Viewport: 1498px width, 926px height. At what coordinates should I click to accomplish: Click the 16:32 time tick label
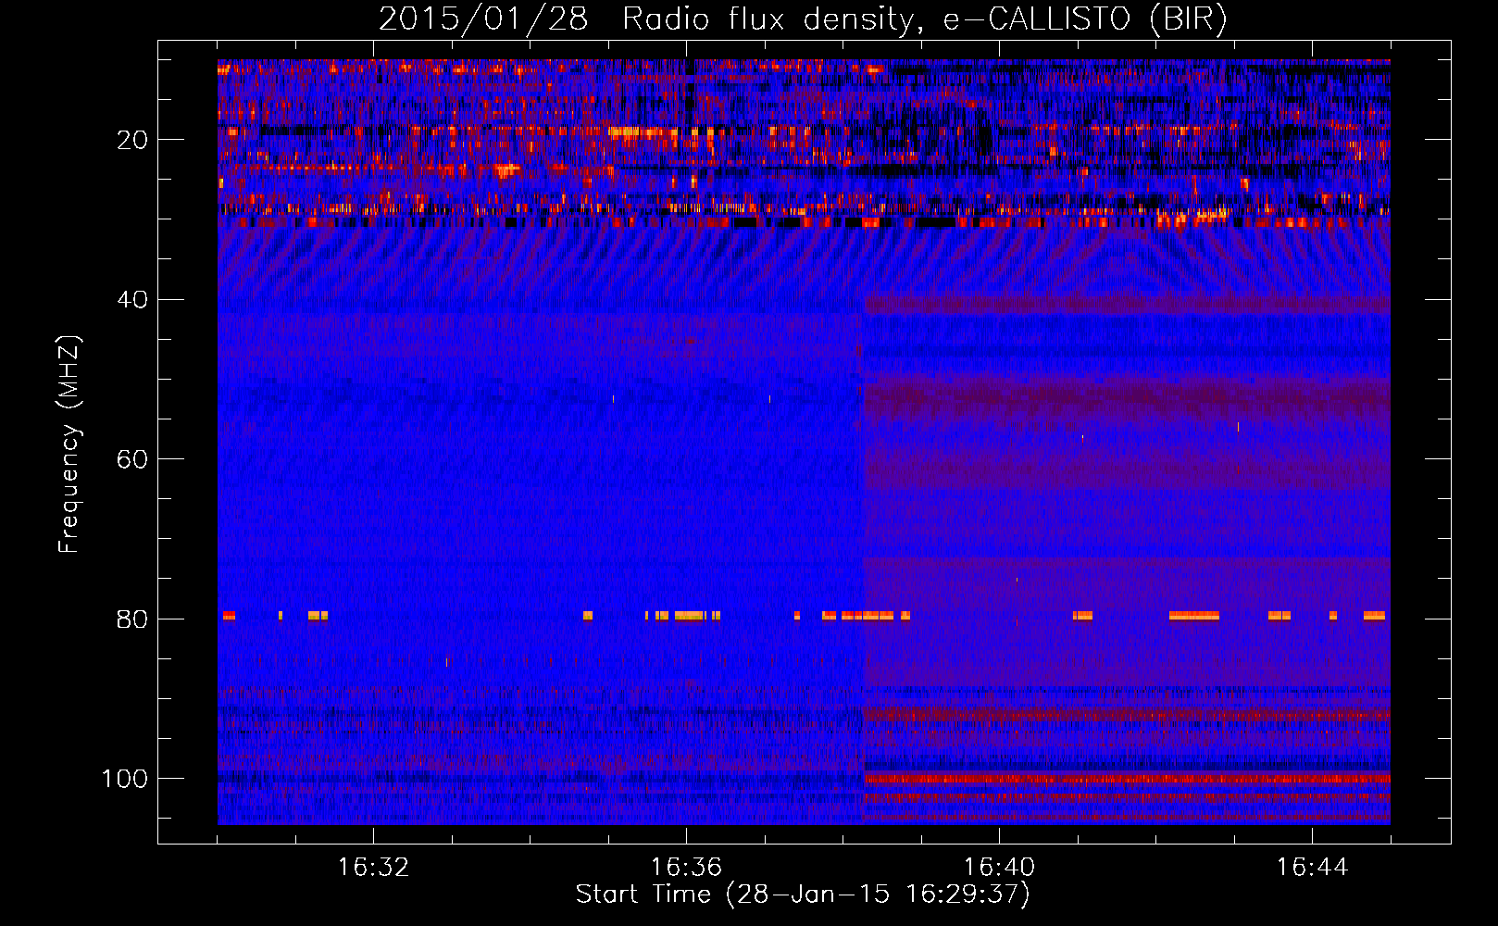[x=373, y=868]
